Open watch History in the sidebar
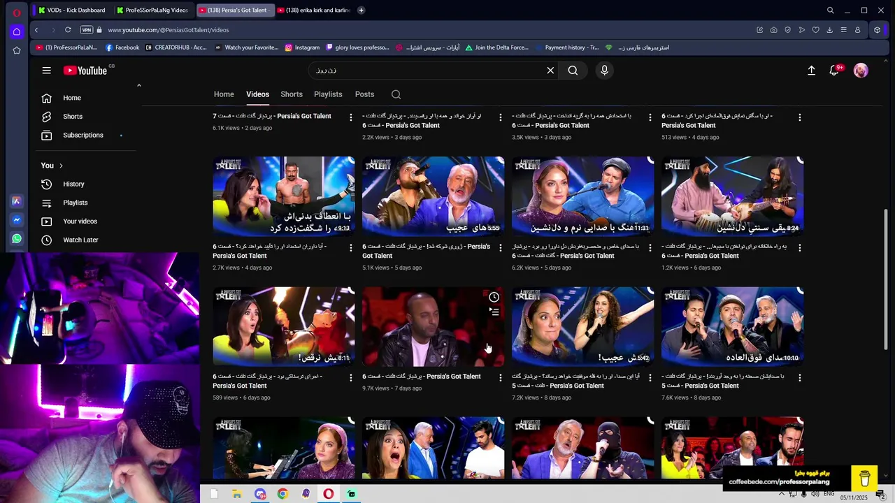The image size is (895, 503). [x=87, y=184]
